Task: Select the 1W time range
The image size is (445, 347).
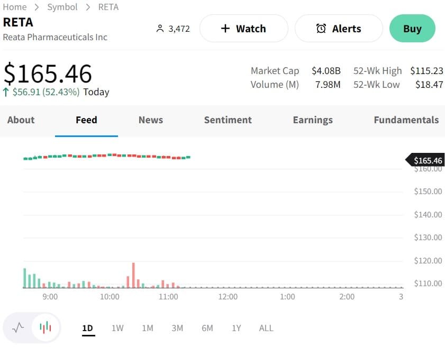Action: (117, 328)
